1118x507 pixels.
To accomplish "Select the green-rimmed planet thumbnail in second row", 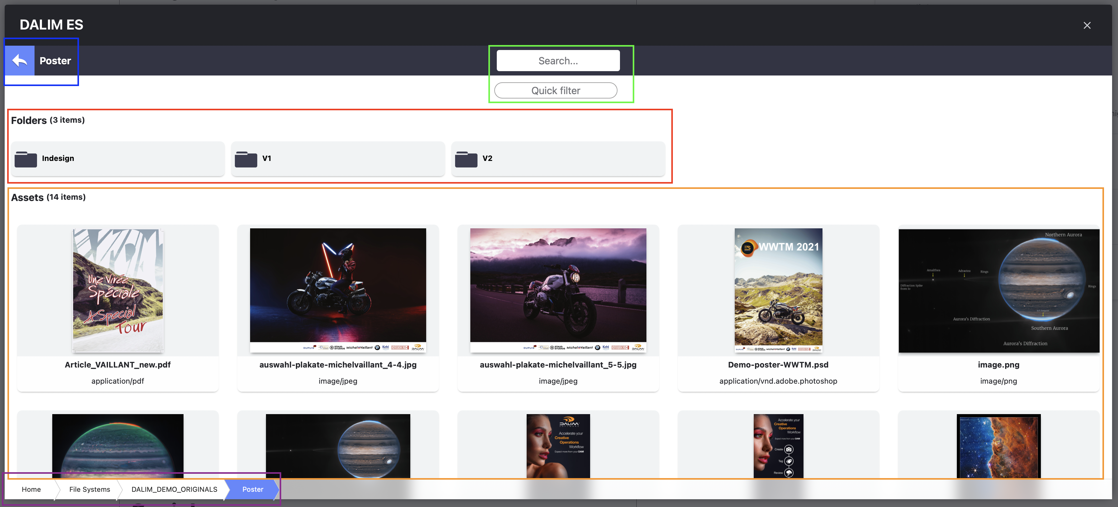I will click(x=118, y=446).
